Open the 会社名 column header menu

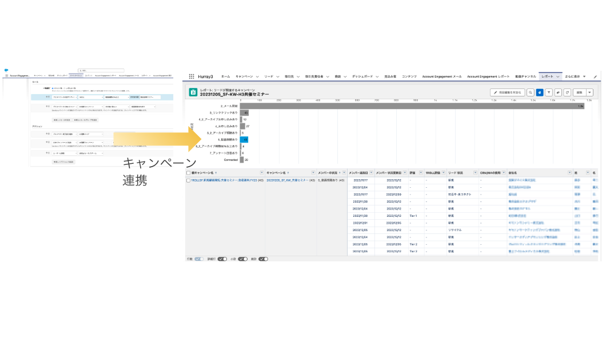point(569,172)
